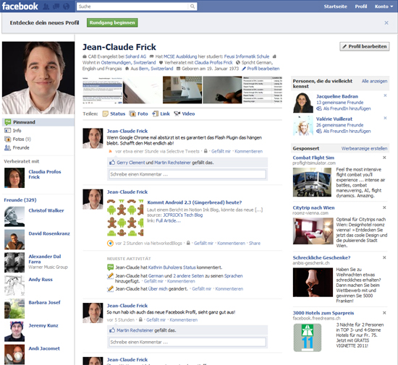Click Martin Rechsteiner under neue Profil post
This screenshot has height=365, width=398.
135,330
